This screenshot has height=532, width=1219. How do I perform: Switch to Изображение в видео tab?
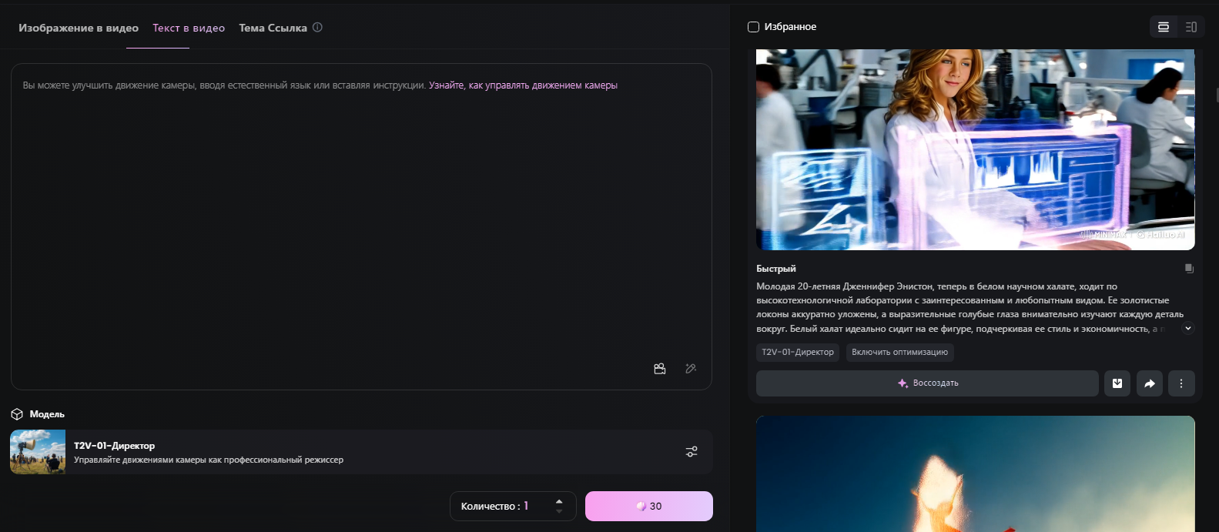[79, 28]
